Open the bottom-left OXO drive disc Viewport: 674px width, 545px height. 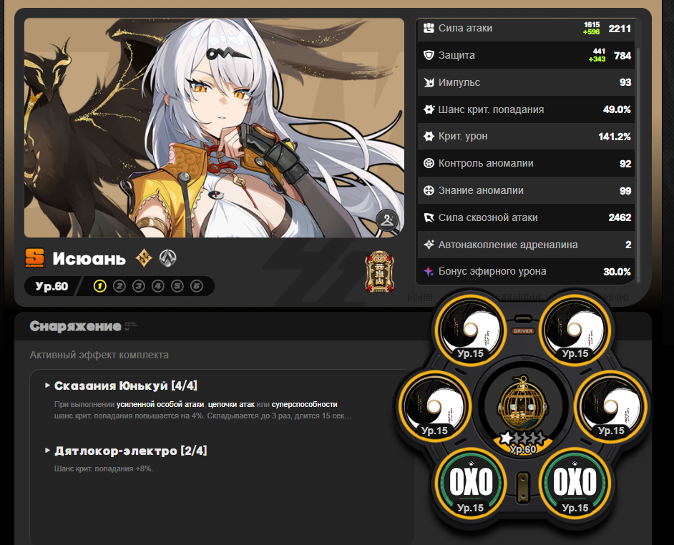click(471, 483)
